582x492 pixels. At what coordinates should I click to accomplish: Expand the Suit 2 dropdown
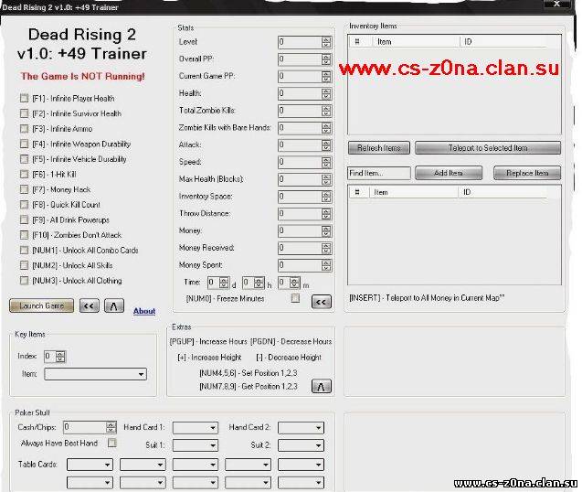pyautogui.click(x=301, y=445)
